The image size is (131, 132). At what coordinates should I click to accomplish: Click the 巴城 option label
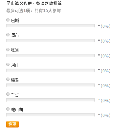tap(15, 20)
